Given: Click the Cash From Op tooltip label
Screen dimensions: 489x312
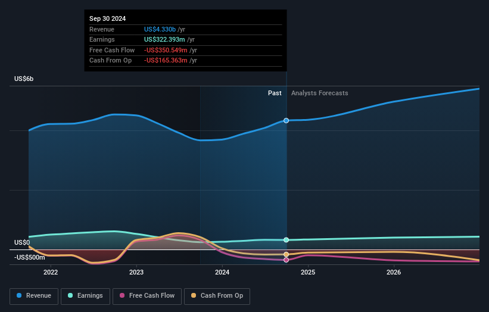Looking at the screenshot, I should pos(110,61).
